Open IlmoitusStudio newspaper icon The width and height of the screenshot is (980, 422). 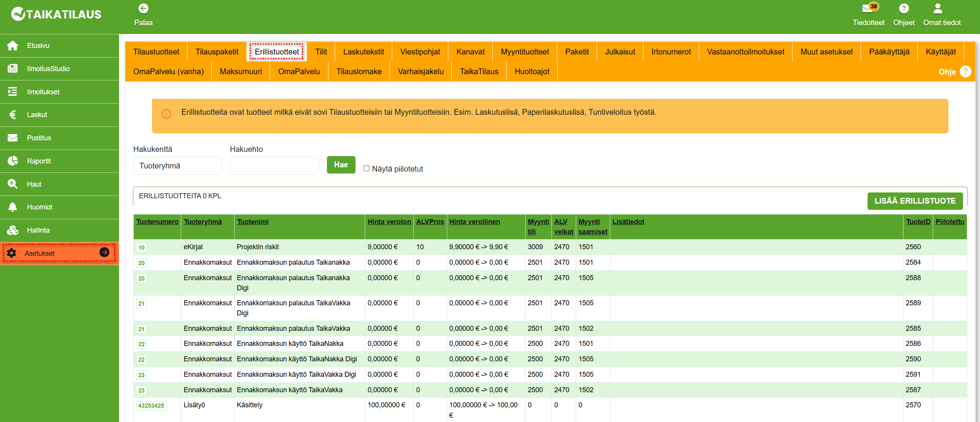[x=13, y=68]
